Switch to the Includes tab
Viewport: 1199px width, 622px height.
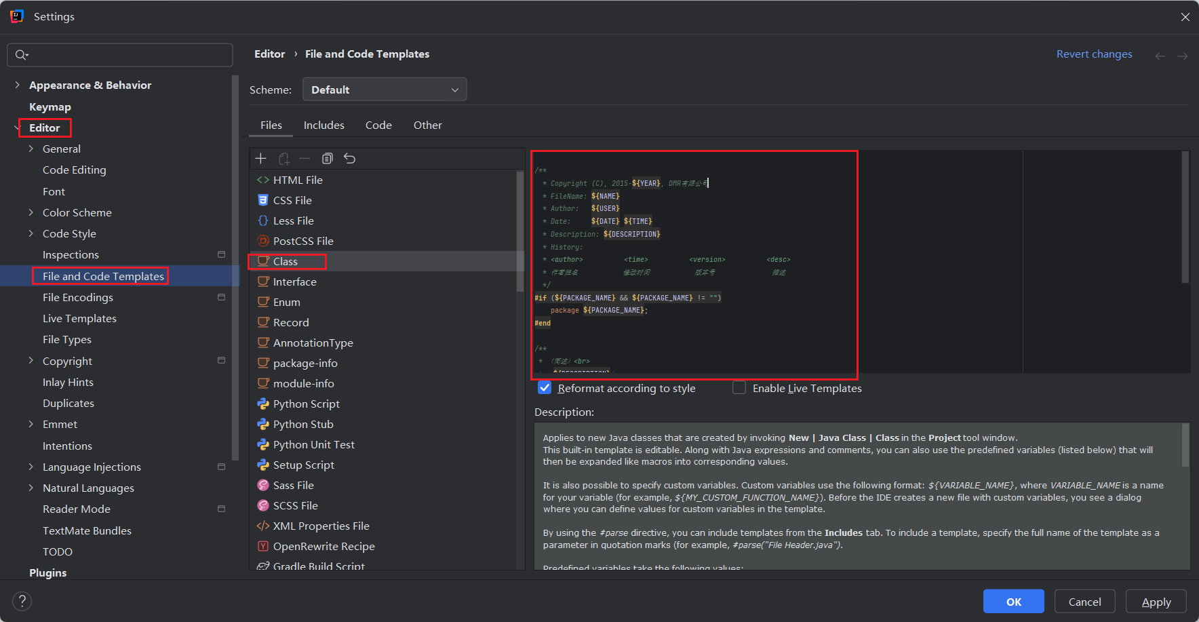tap(323, 125)
